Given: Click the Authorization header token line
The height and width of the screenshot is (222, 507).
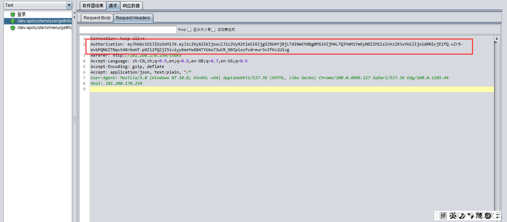Looking at the screenshot, I should (277, 44).
